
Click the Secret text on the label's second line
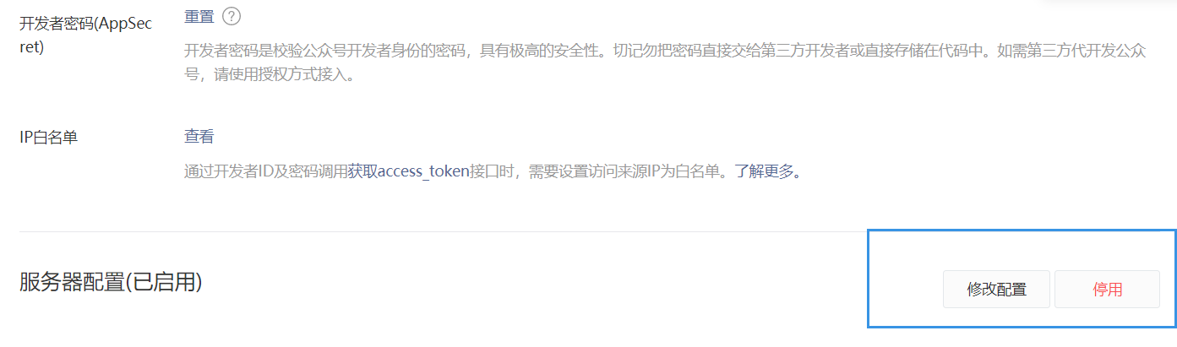(31, 46)
